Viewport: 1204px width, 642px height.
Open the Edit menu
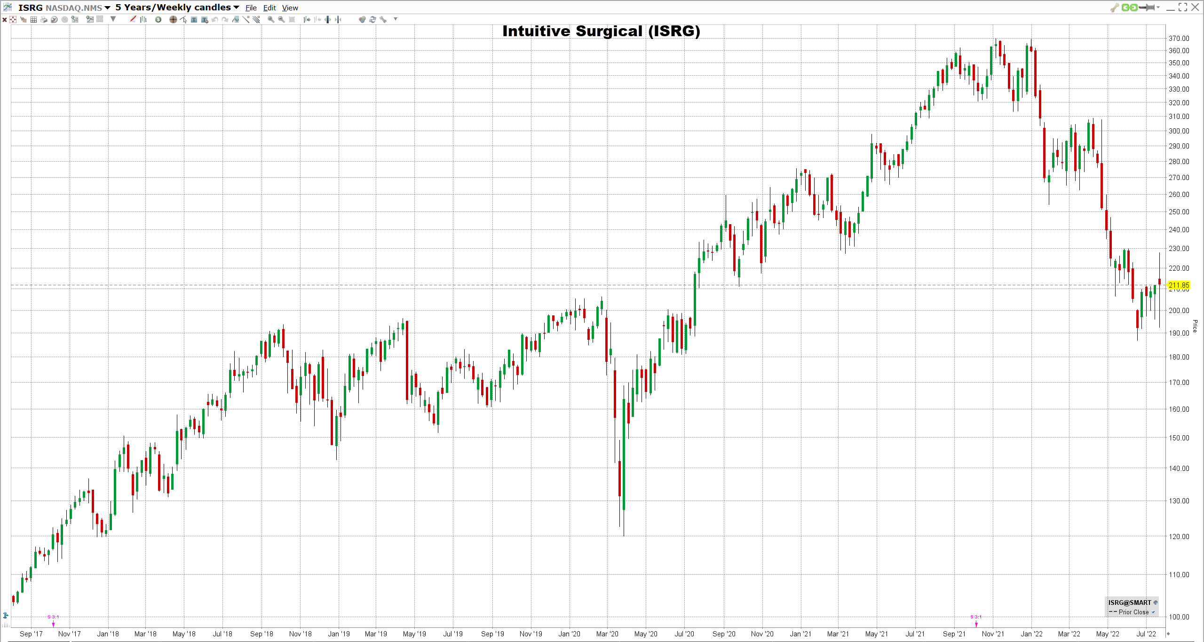click(x=269, y=8)
